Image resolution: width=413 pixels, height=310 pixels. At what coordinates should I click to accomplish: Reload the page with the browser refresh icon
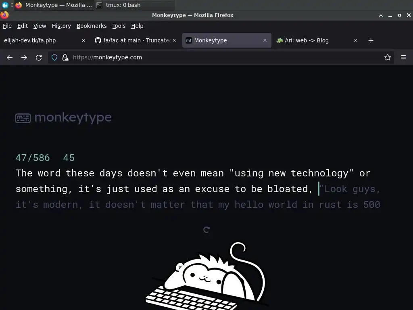point(39,57)
